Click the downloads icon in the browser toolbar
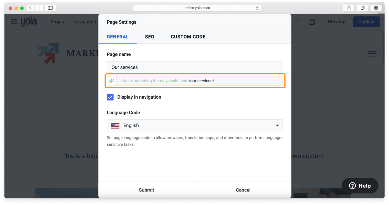This screenshot has height=205, width=389. (x=376, y=8)
